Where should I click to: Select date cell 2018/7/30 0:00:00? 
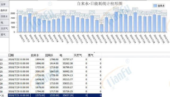pyautogui.click(x=19, y=91)
